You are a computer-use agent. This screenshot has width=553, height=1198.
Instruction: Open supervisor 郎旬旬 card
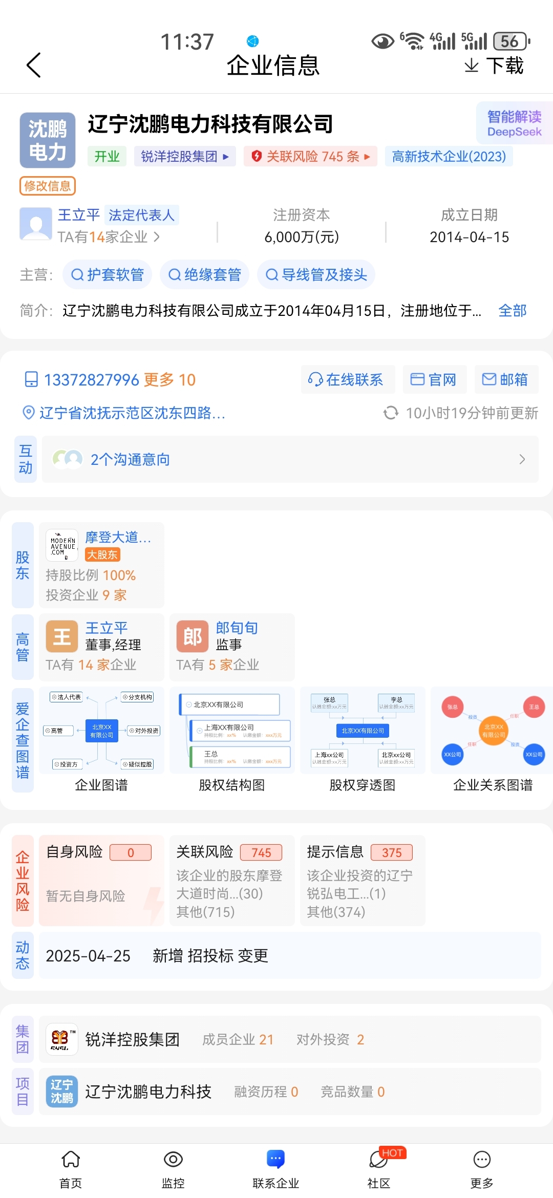point(232,647)
